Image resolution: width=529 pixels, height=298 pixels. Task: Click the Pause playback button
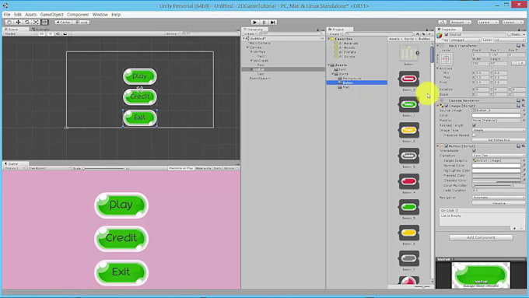click(x=264, y=23)
